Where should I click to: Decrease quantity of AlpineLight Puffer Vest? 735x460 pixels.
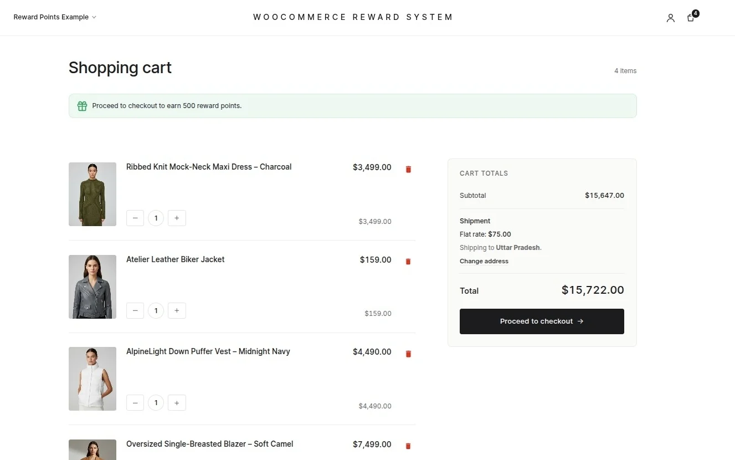click(x=135, y=403)
